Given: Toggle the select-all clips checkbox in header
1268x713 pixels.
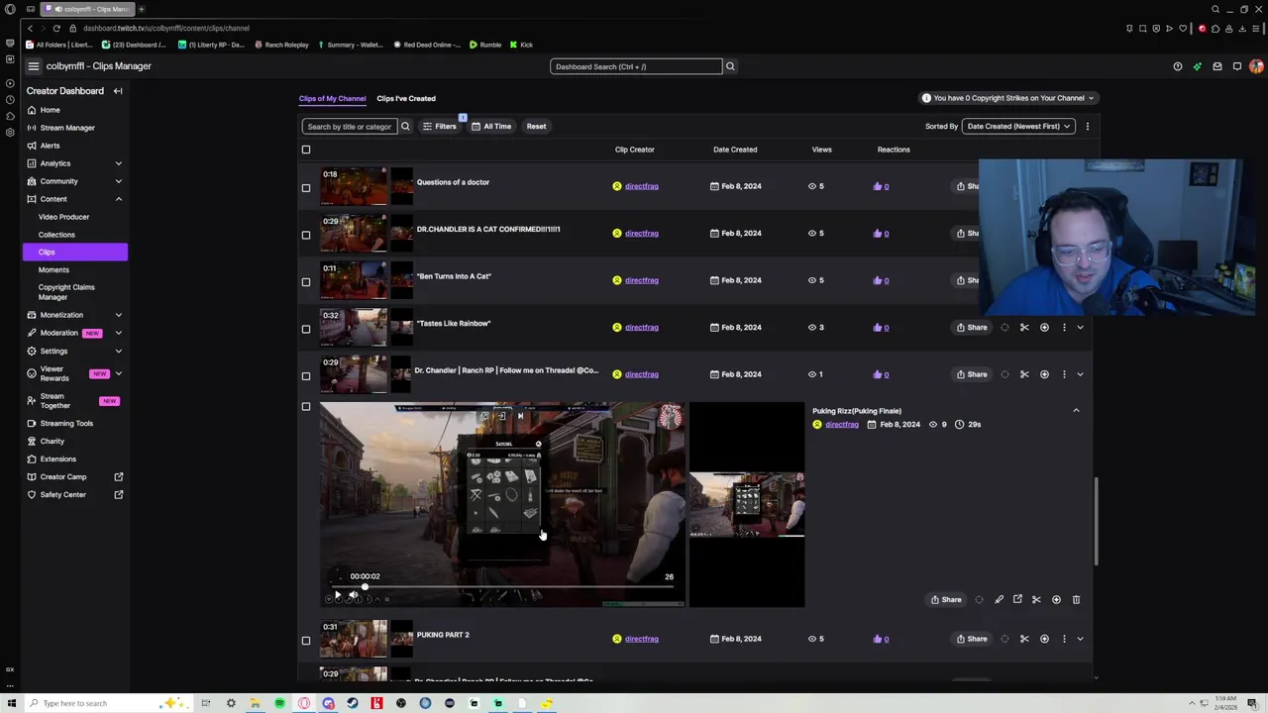Looking at the screenshot, I should 306,150.
